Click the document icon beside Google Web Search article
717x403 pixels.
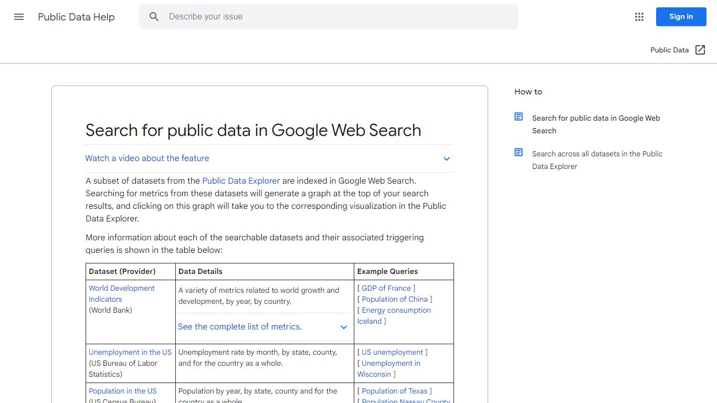coord(519,117)
